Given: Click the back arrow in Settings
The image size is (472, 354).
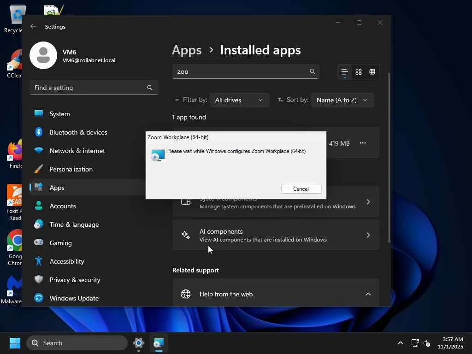Looking at the screenshot, I should click(x=33, y=26).
